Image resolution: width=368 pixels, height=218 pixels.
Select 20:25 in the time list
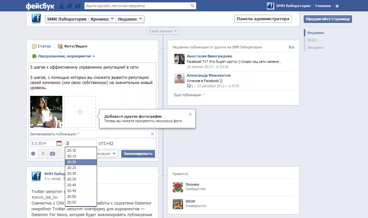[x=81, y=168]
